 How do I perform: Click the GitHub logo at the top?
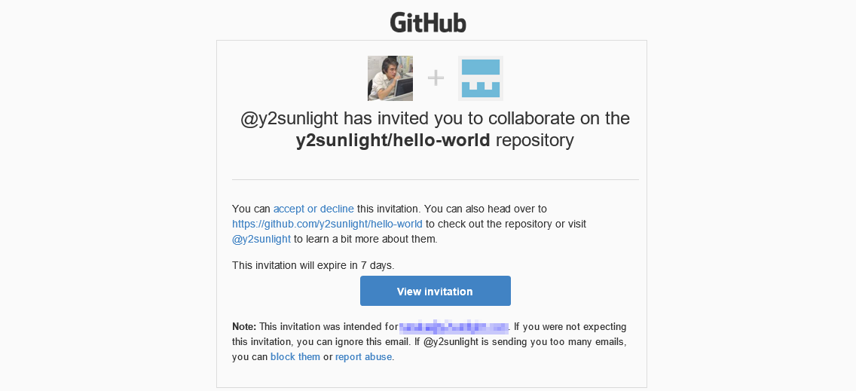point(428,22)
